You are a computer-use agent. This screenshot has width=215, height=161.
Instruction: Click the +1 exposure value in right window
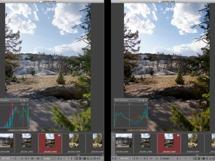pos(185,158)
